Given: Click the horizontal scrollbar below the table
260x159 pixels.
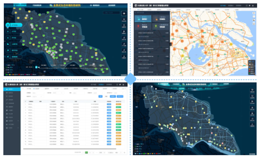Looking at the screenshot, I should tap(70, 149).
